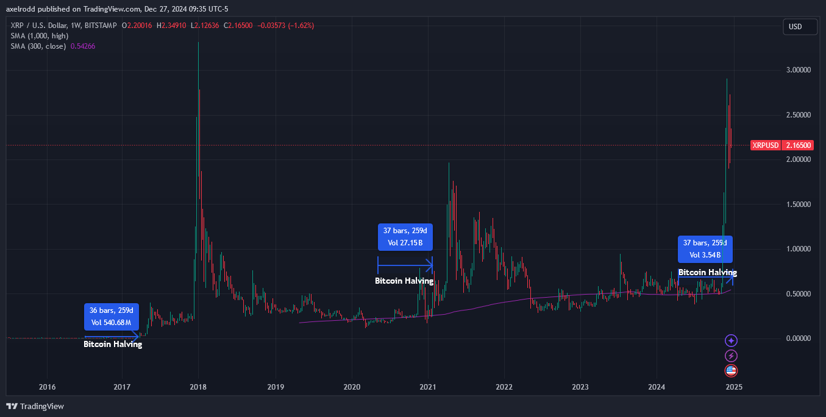Click the TradingView logo at bottom left

click(x=35, y=406)
